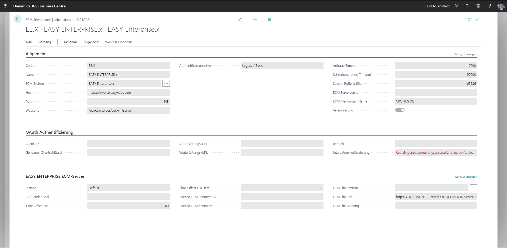Click the Bereich field
The height and width of the screenshot is (248, 507).
tap(436, 144)
